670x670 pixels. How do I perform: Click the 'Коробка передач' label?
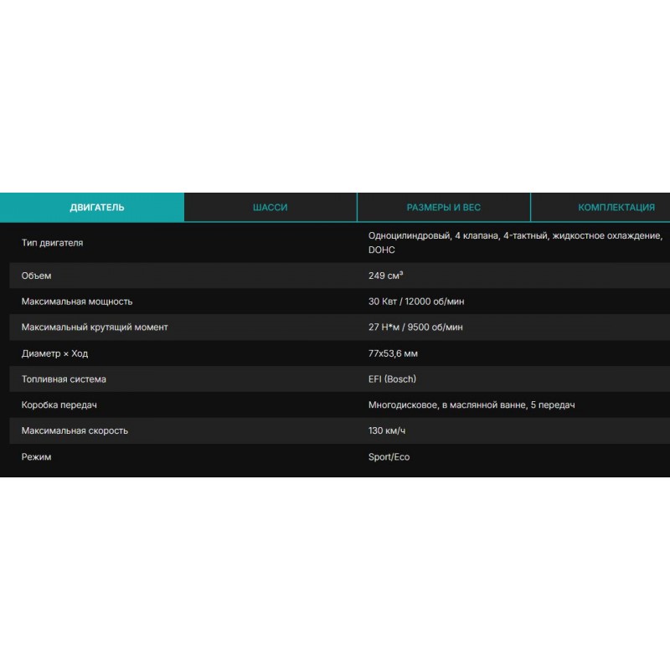coord(59,405)
